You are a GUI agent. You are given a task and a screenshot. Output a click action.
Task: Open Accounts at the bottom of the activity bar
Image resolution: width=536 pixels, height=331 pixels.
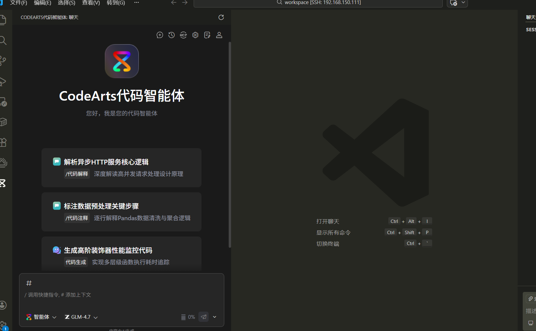3,305
